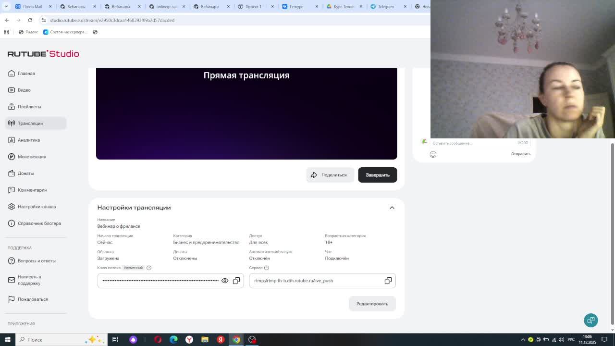Go to Аналитика in the sidebar

[29, 140]
